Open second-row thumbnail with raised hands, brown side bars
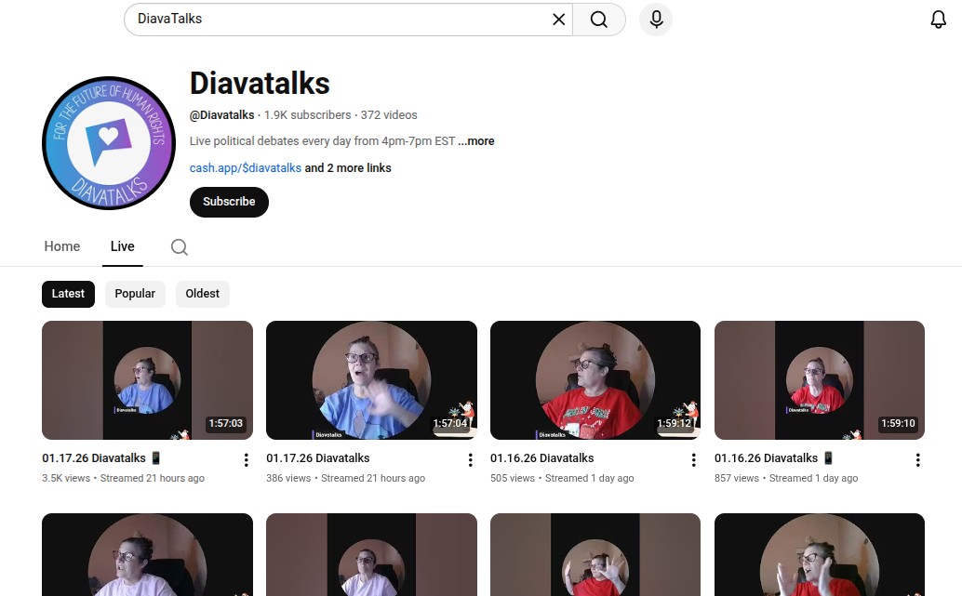This screenshot has width=962, height=596. pyautogui.click(x=595, y=554)
